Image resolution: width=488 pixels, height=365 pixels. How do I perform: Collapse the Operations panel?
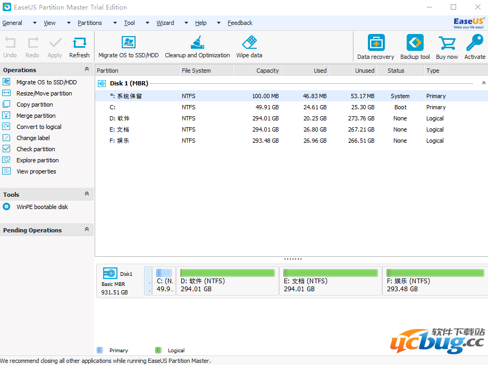87,69
